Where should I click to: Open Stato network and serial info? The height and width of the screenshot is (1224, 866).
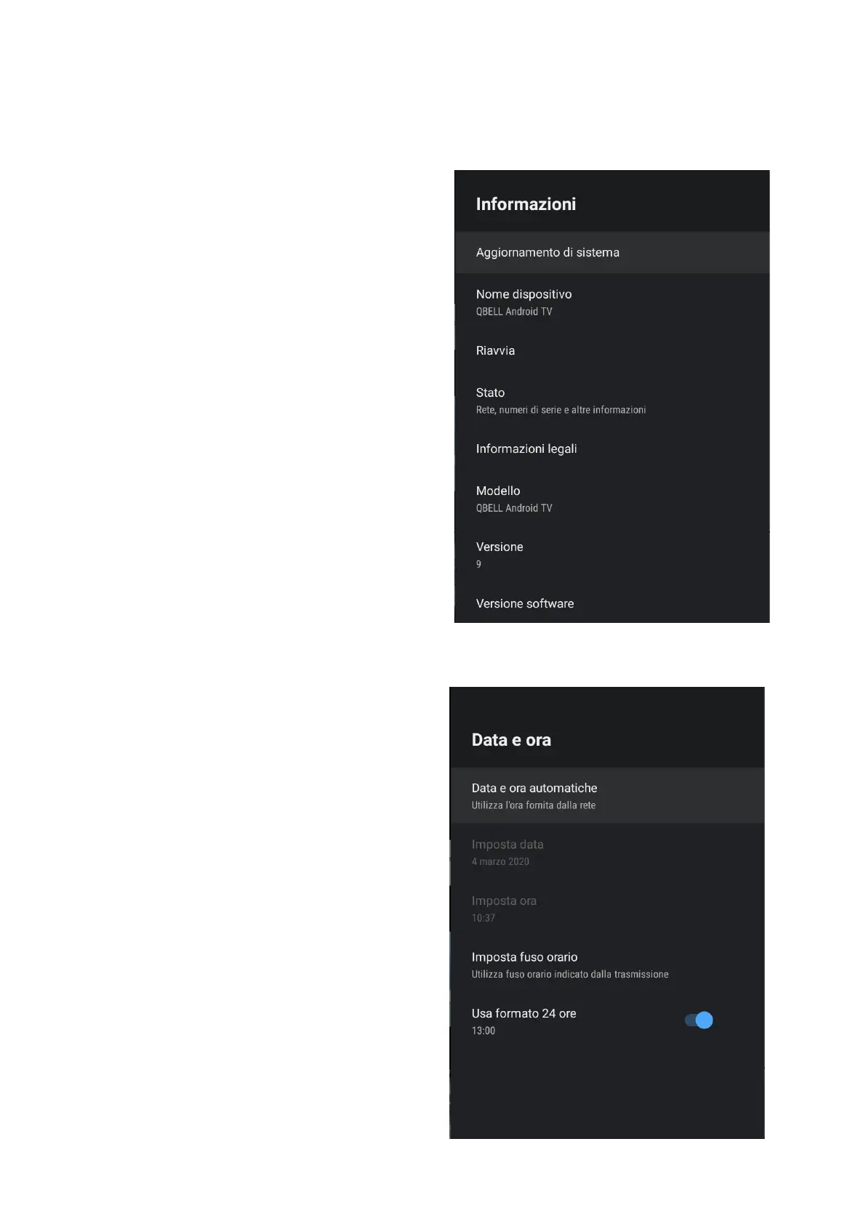pyautogui.click(x=612, y=400)
